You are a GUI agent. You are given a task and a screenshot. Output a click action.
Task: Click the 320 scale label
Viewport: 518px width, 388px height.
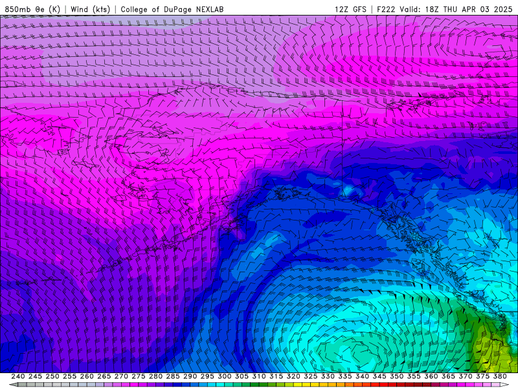(x=293, y=376)
